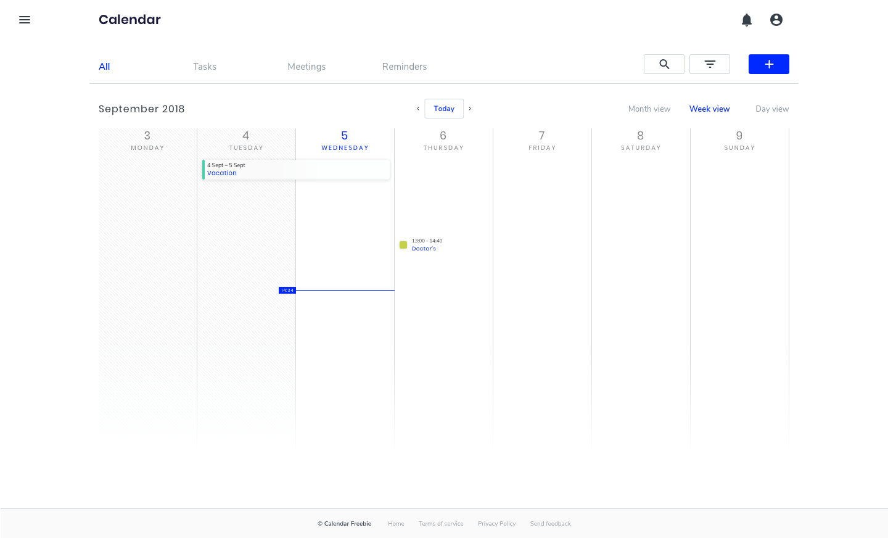The height and width of the screenshot is (538, 888).
Task: Click the search icon
Action: click(664, 64)
